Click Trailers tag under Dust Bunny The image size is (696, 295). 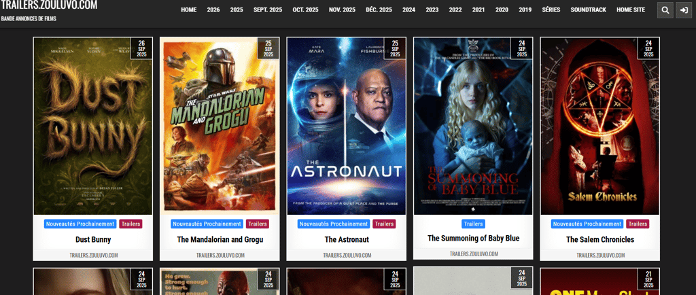(x=130, y=224)
